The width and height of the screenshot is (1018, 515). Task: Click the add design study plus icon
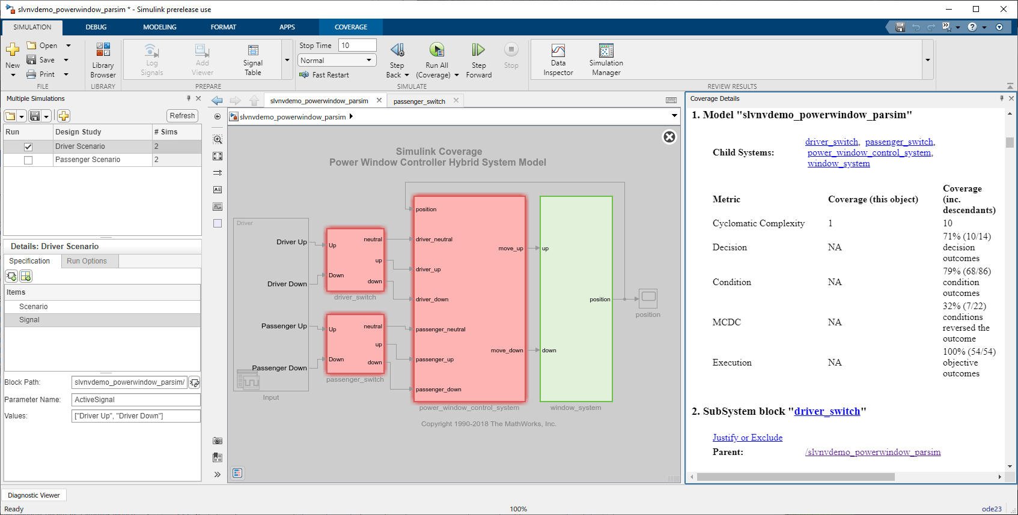64,116
